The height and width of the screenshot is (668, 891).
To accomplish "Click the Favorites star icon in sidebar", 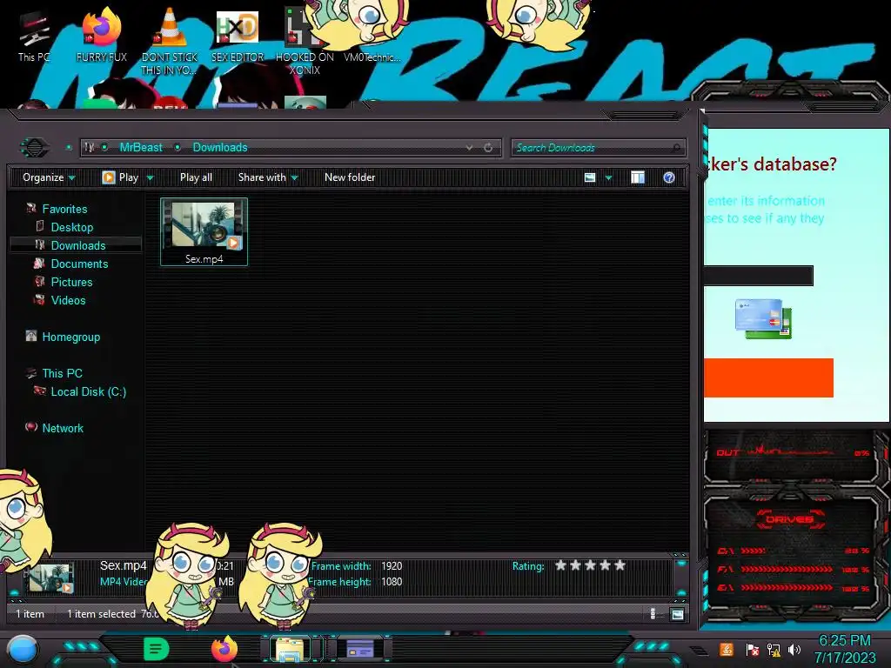I will point(31,209).
